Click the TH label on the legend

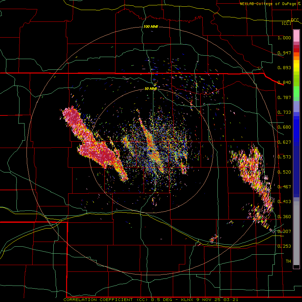click(x=288, y=261)
